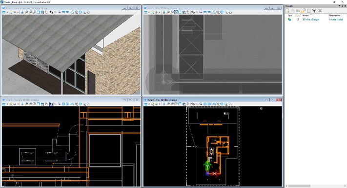Click Fit View in gray wireframe view
Image resolution: width=347 pixels, height=188 pixels.
point(180,12)
